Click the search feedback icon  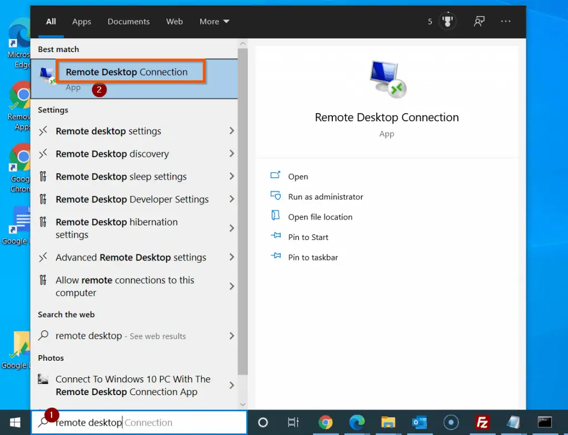(x=479, y=22)
